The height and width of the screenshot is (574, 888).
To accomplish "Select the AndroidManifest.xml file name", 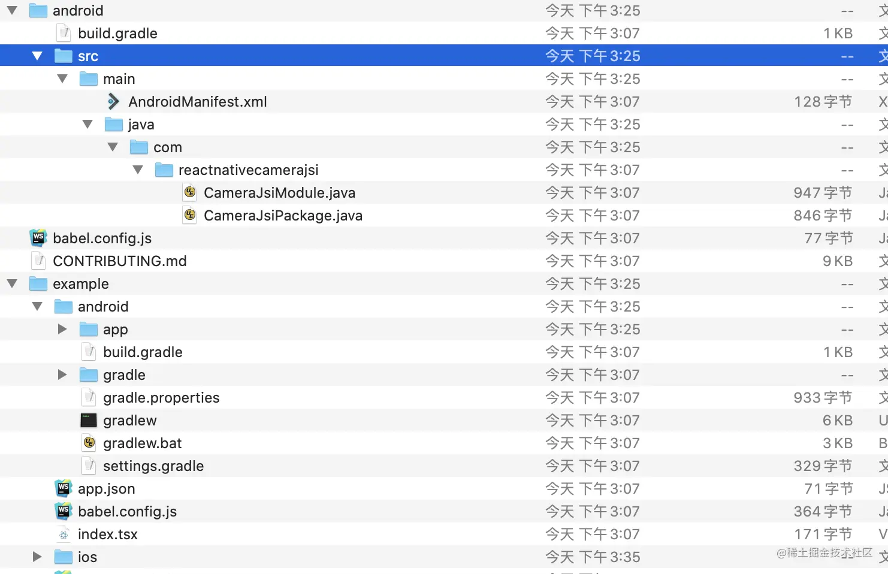I will tap(198, 101).
